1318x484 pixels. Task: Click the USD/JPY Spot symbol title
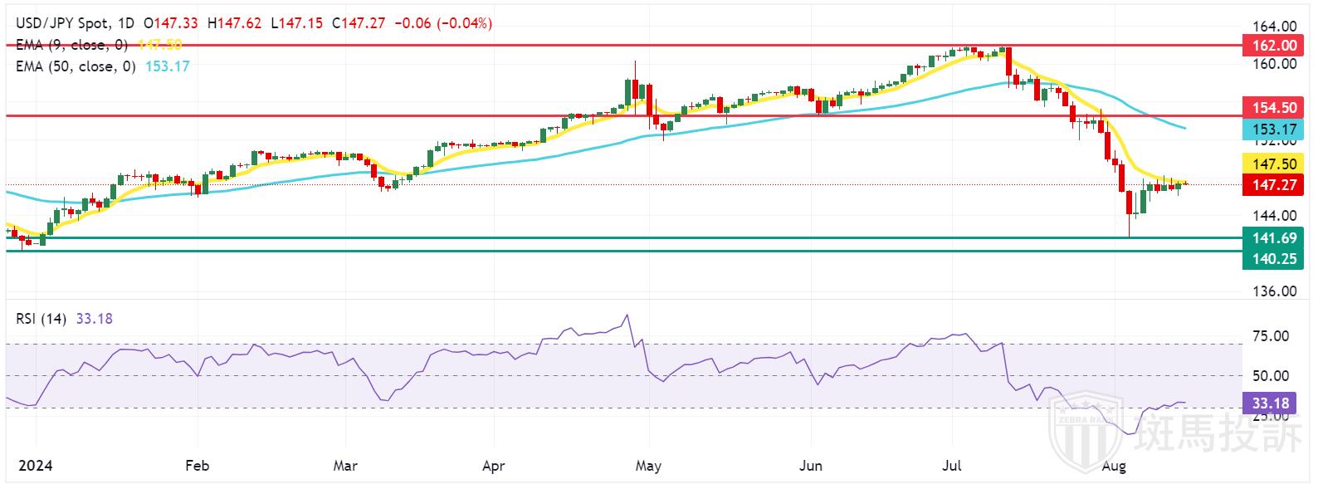coord(62,23)
